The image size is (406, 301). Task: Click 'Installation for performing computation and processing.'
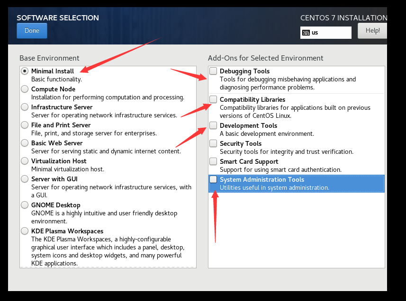[108, 97]
